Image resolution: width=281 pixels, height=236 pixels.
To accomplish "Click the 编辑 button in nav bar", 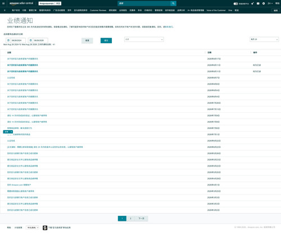I will (x=276, y=11).
